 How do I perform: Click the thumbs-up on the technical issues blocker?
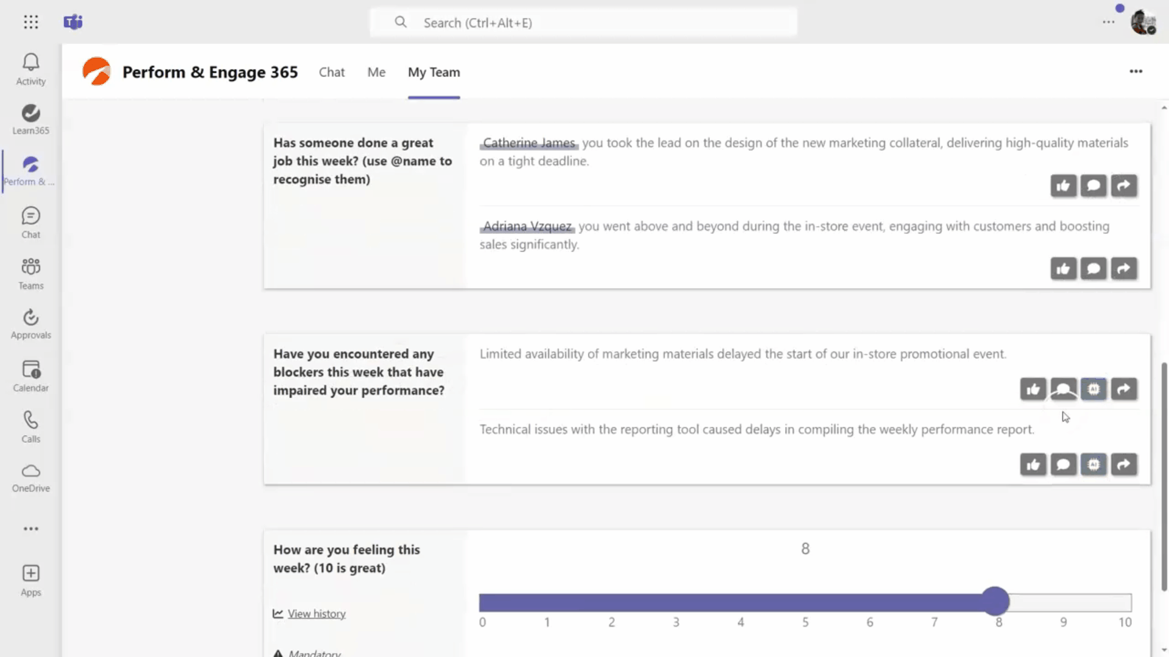(1033, 465)
